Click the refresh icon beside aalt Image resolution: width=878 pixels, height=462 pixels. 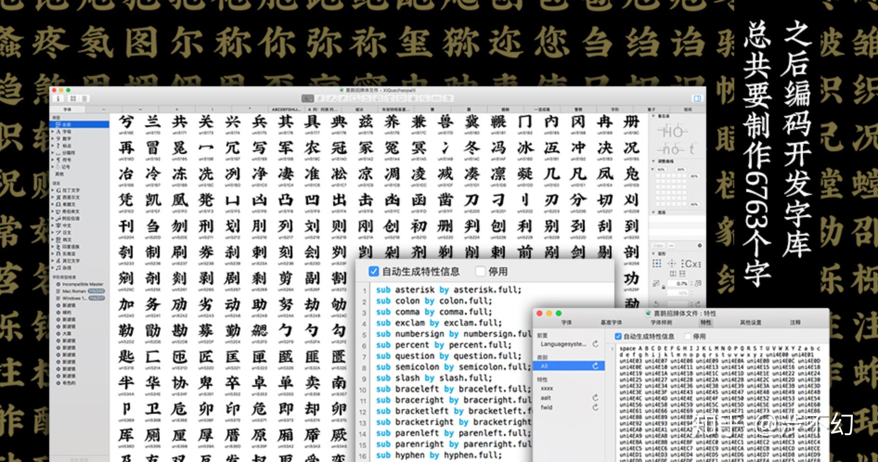click(595, 398)
